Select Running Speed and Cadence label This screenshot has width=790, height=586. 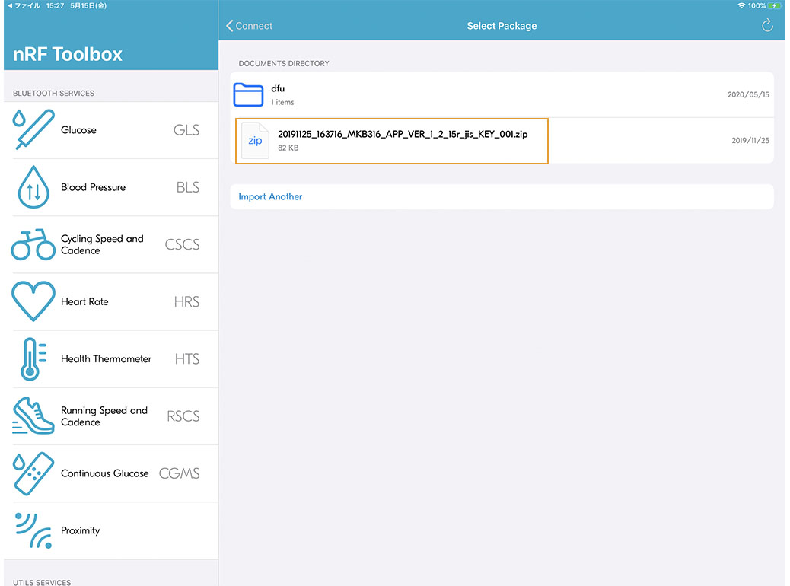coord(104,416)
